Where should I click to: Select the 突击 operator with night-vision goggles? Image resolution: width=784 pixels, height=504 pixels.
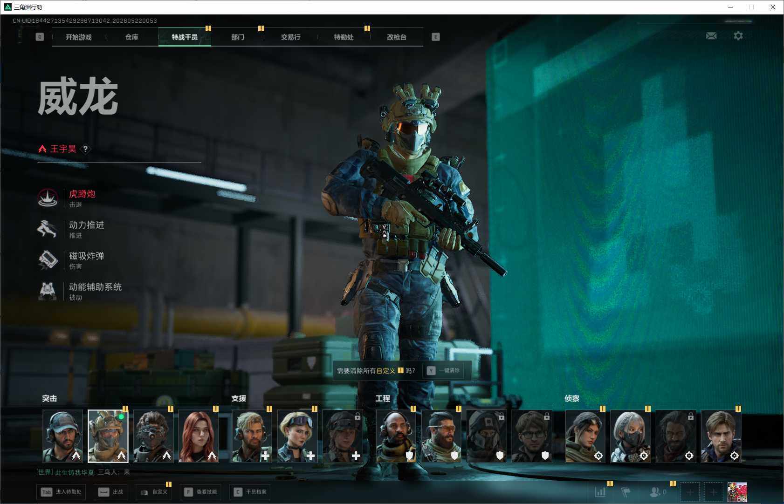tap(153, 436)
